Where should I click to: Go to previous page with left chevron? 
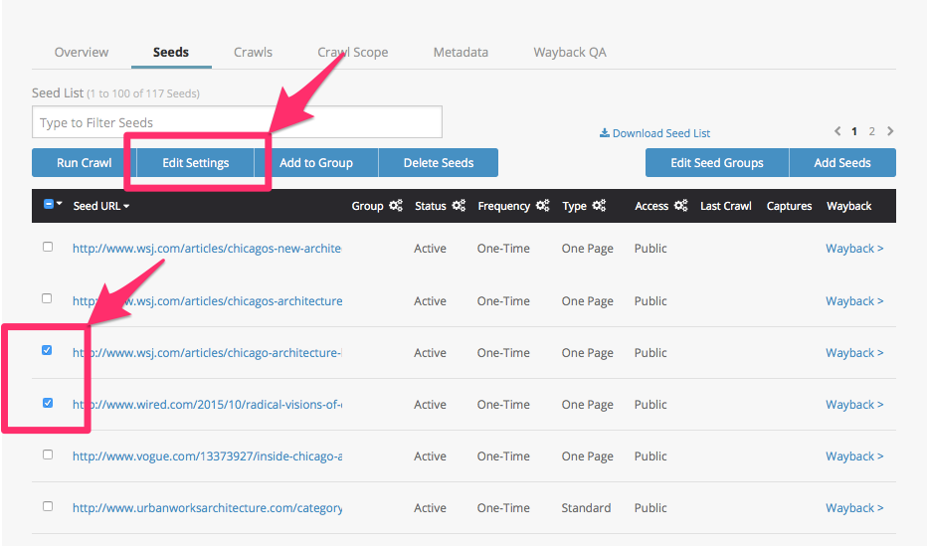pyautogui.click(x=837, y=131)
